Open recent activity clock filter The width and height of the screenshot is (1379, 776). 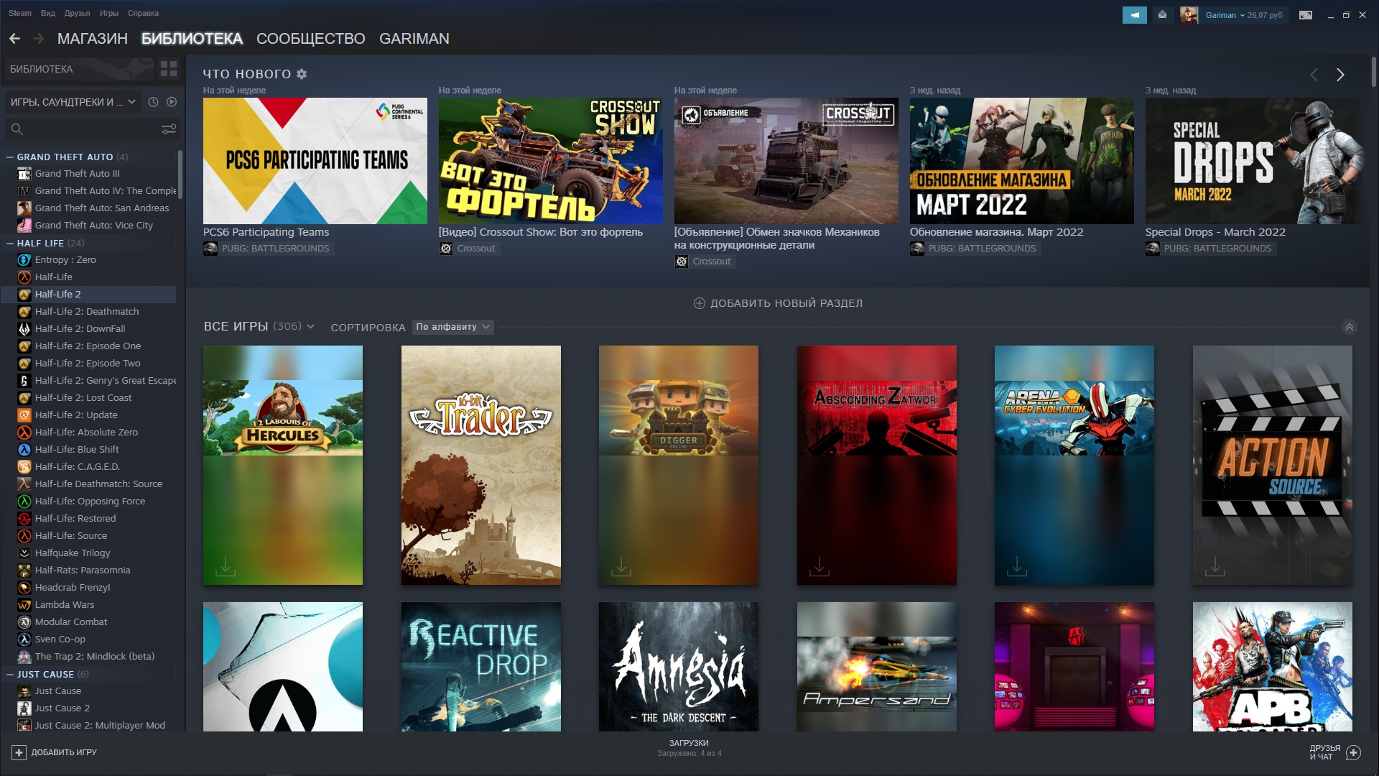pos(153,102)
